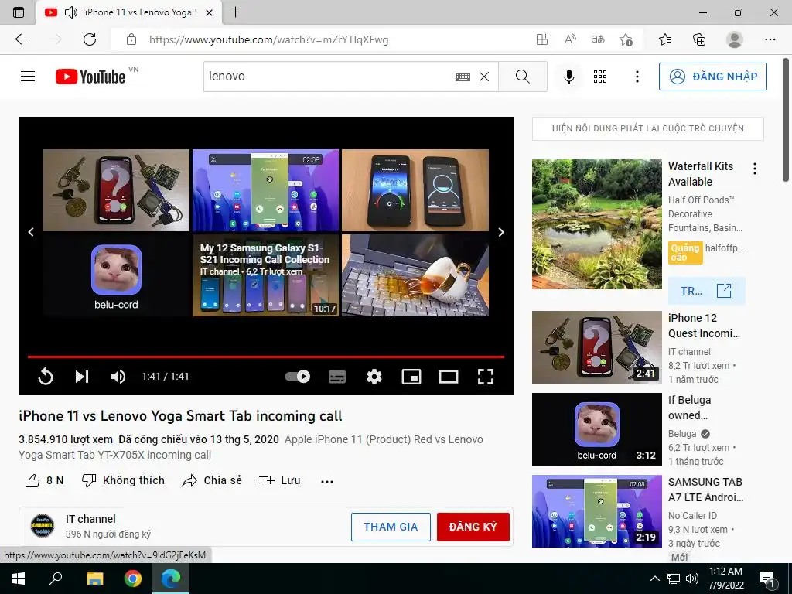Open Edge tab actions menu
Viewport: 792px width, 594px height.
[19, 12]
